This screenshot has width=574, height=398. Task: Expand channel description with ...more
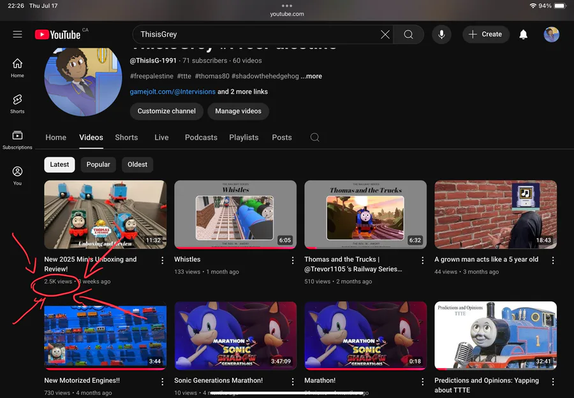(311, 76)
